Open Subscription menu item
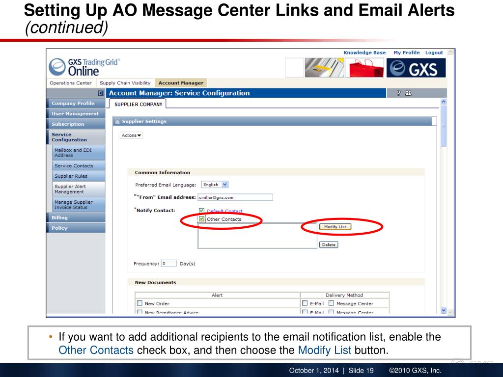This screenshot has height=377, width=503. point(76,124)
